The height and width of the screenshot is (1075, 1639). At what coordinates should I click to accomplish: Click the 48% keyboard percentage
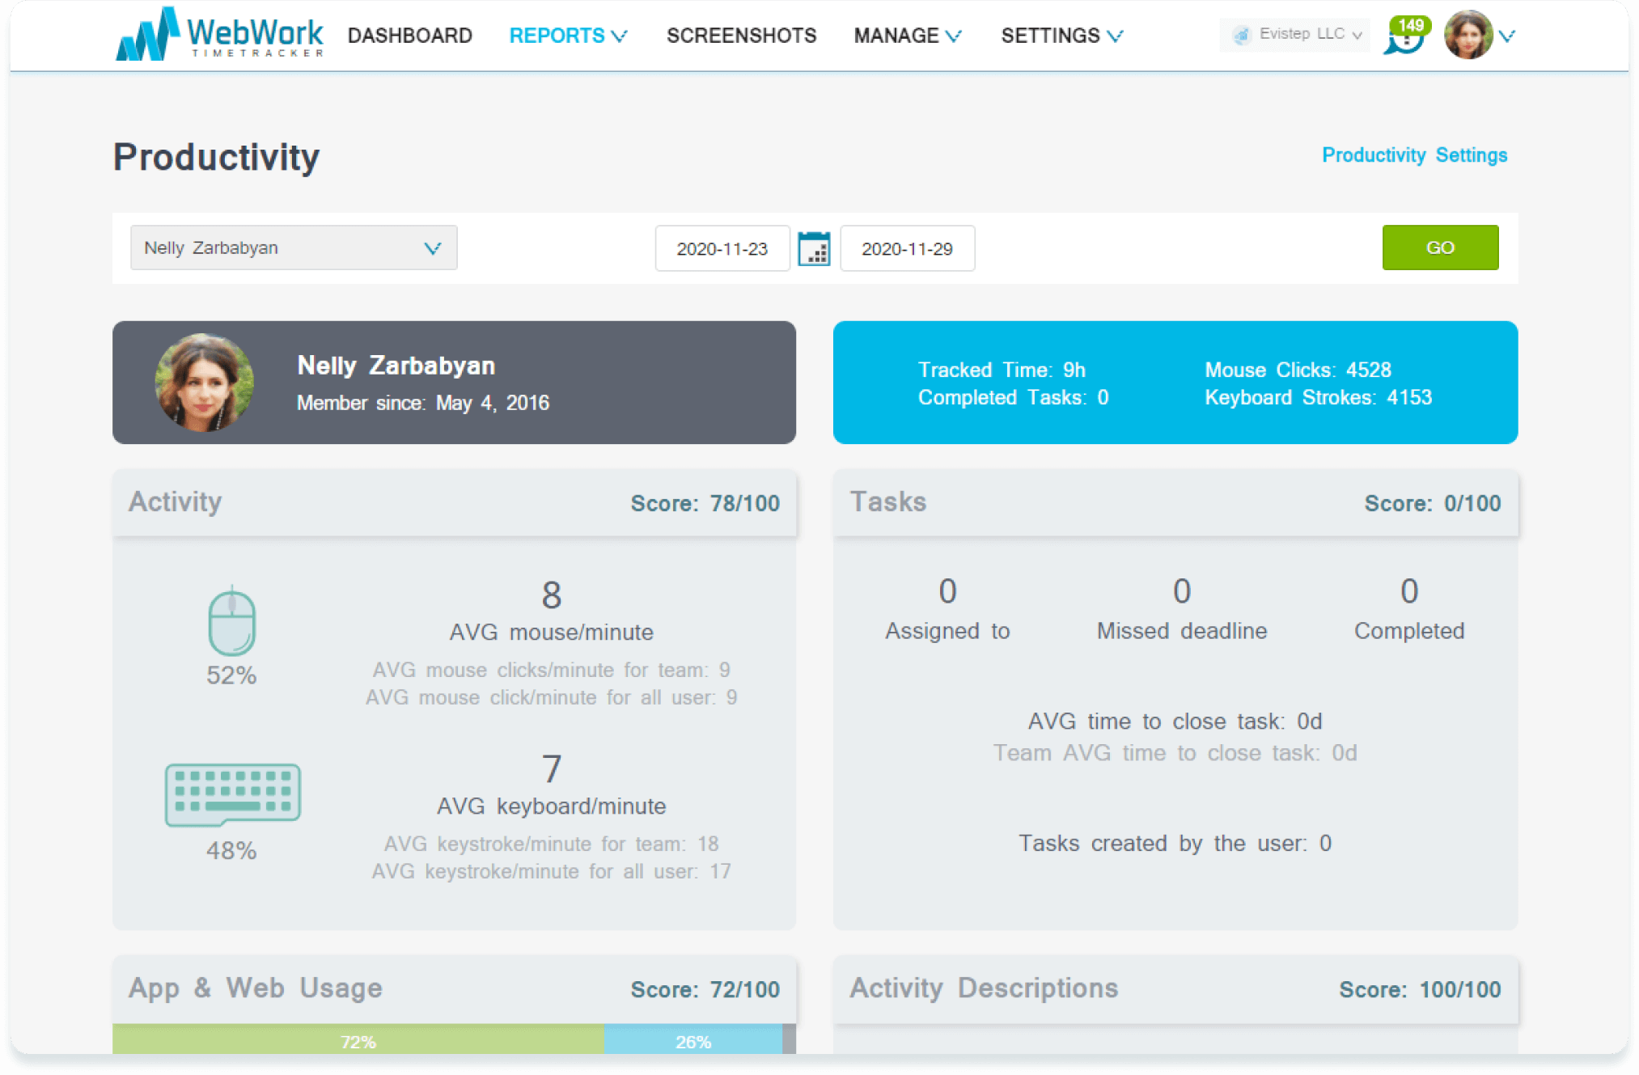click(x=231, y=849)
